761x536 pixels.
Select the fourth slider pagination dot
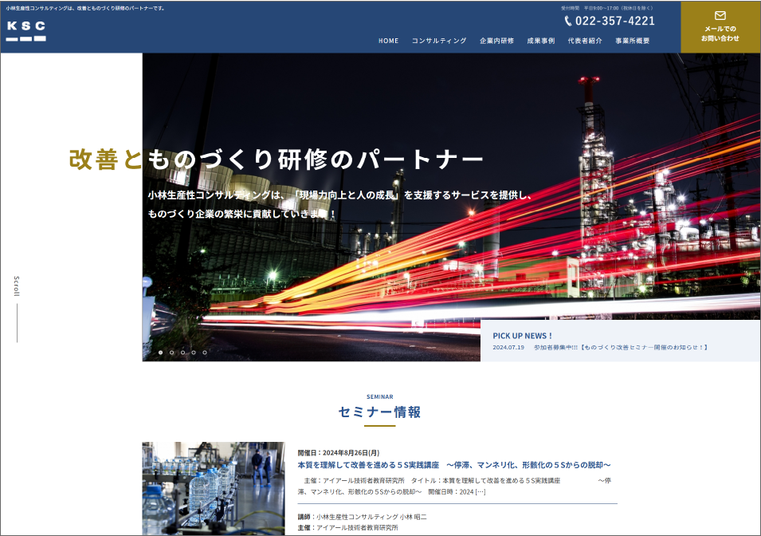click(x=194, y=352)
